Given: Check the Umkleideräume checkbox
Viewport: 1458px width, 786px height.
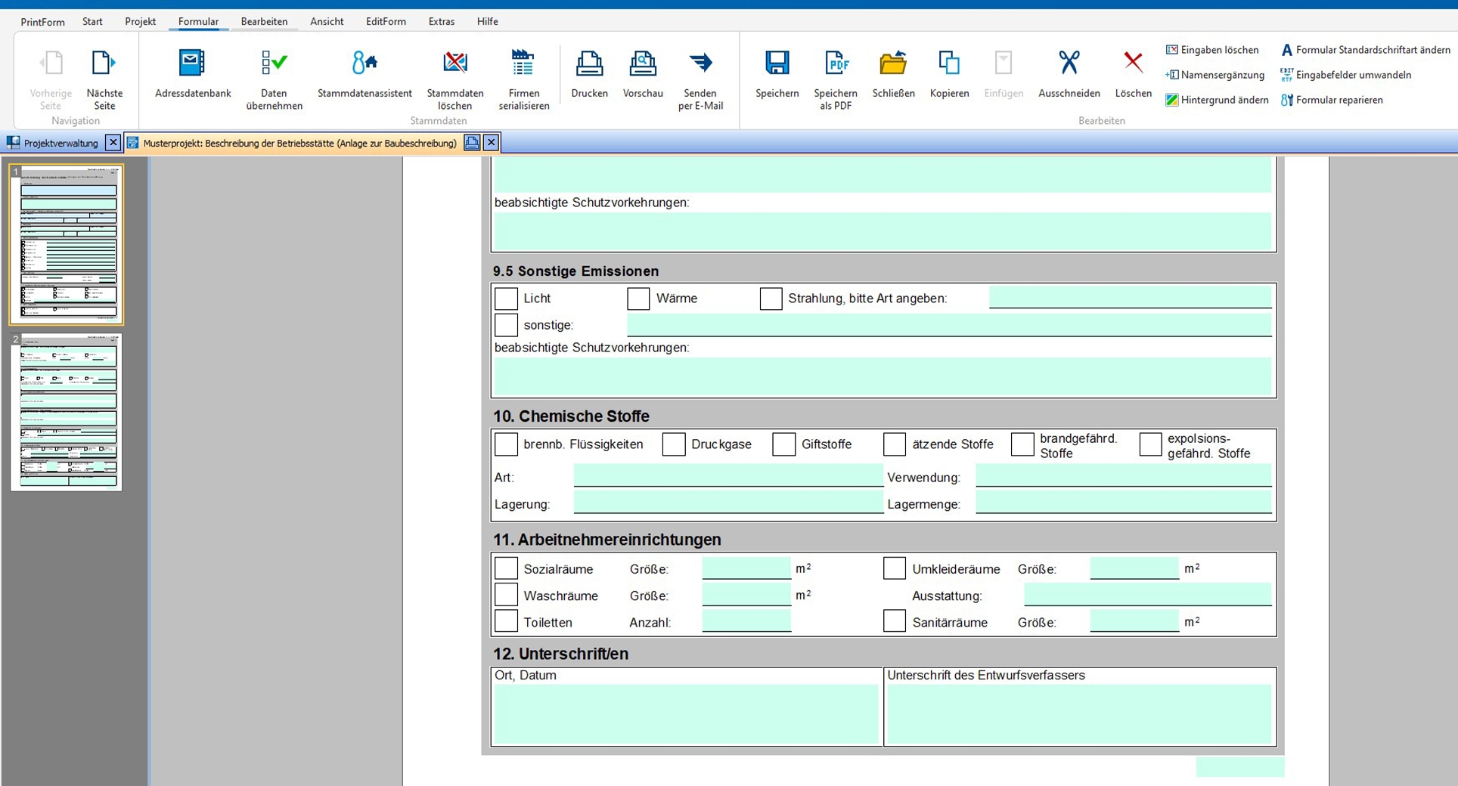Looking at the screenshot, I should tap(894, 568).
